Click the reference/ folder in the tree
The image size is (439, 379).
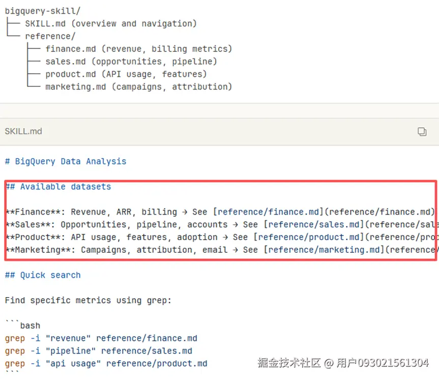pyautogui.click(x=50, y=36)
